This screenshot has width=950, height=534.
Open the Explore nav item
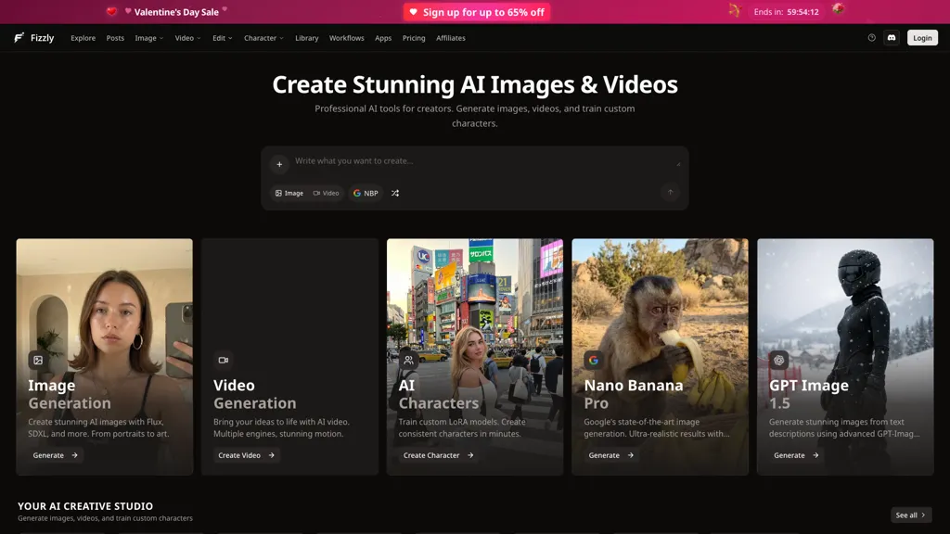83,38
